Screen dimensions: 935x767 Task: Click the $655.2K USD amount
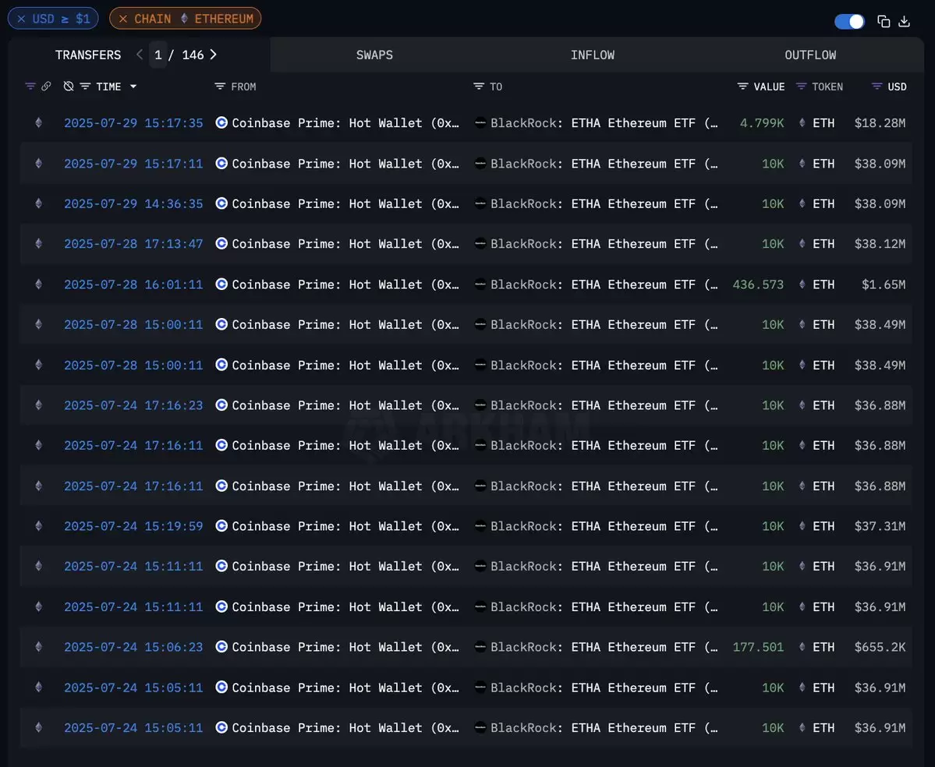880,647
